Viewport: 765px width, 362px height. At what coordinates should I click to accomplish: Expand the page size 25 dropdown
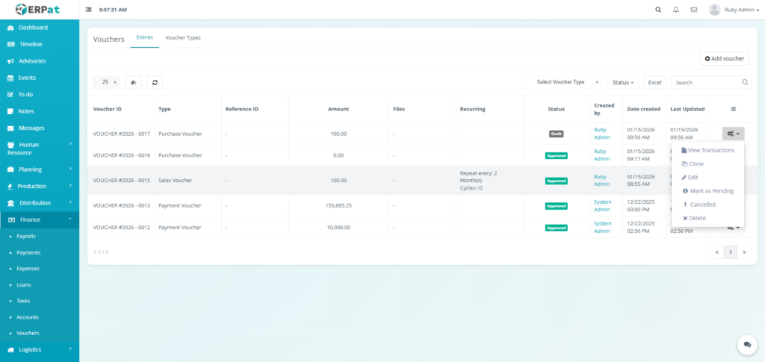(109, 82)
